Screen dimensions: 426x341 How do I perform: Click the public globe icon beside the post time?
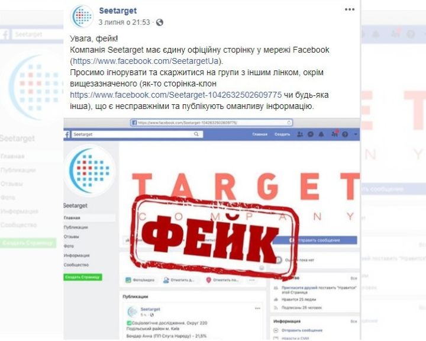(x=160, y=22)
